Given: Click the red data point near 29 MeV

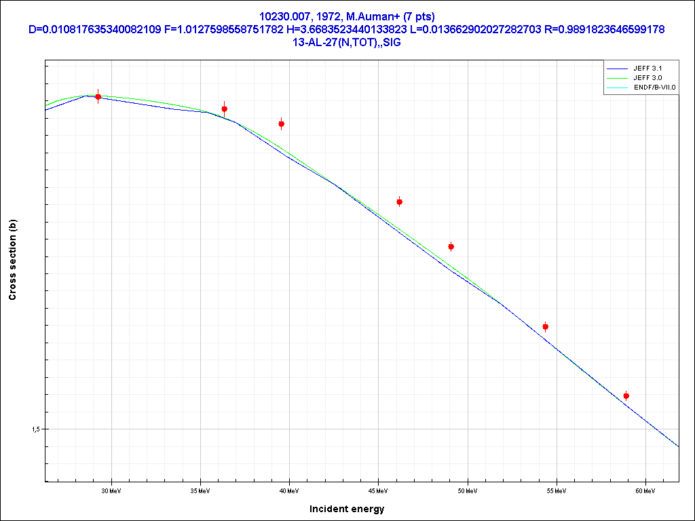Looking at the screenshot, I should pos(98,97).
